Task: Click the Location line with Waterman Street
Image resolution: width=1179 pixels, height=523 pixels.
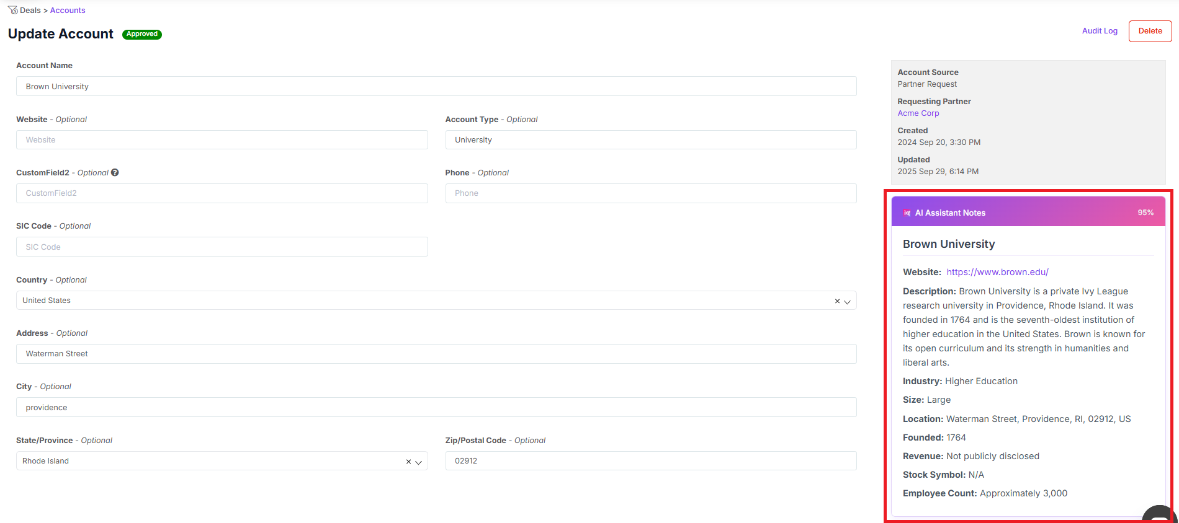Action: click(x=1016, y=419)
